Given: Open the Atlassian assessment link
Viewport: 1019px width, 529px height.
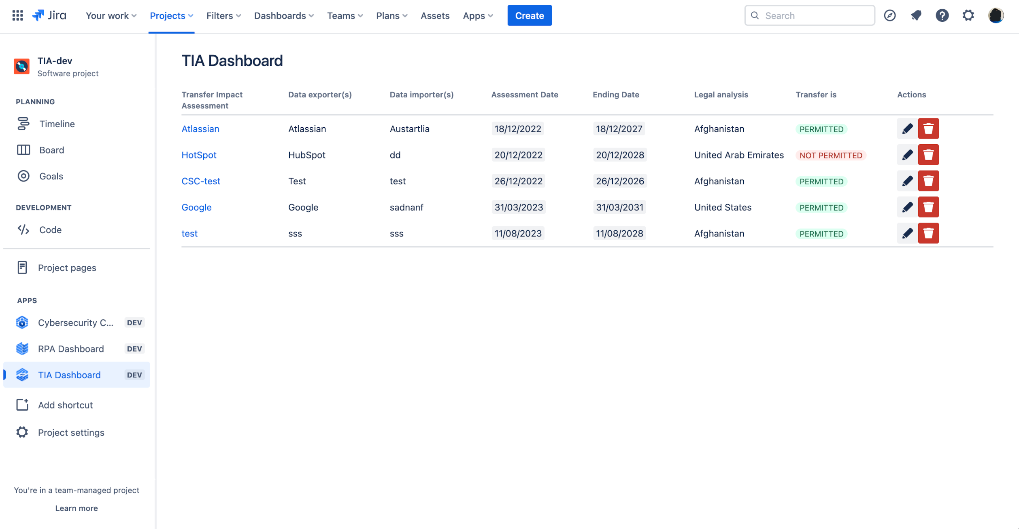Looking at the screenshot, I should pyautogui.click(x=200, y=129).
